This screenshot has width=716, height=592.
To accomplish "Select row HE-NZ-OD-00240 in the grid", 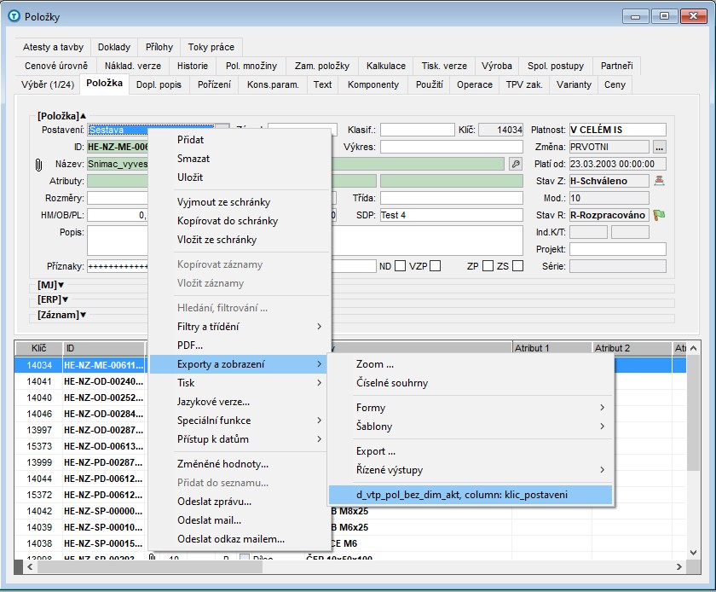I will tap(103, 381).
